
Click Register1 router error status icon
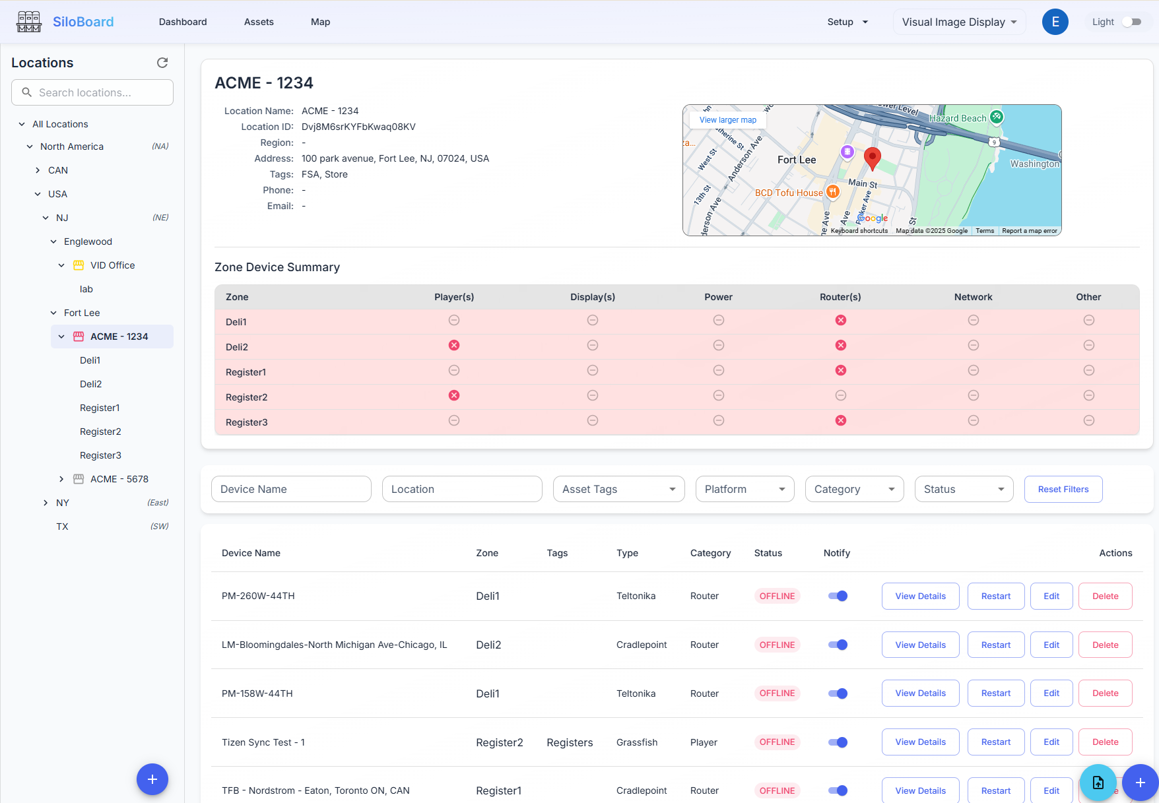click(841, 370)
